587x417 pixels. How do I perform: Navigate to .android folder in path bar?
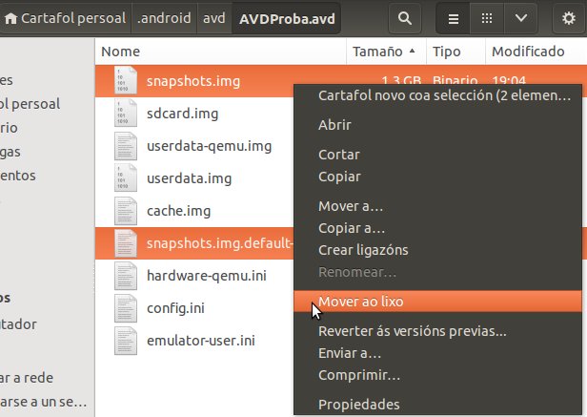(164, 18)
